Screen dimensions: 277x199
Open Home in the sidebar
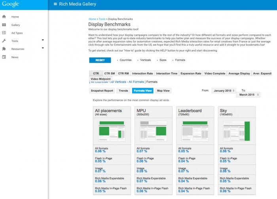point(15,17)
